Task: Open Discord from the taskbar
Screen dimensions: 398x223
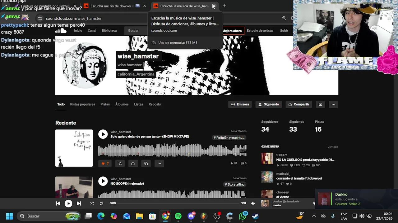Action: point(191,216)
